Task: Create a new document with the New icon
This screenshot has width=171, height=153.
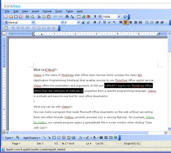Action: click(x=6, y=17)
